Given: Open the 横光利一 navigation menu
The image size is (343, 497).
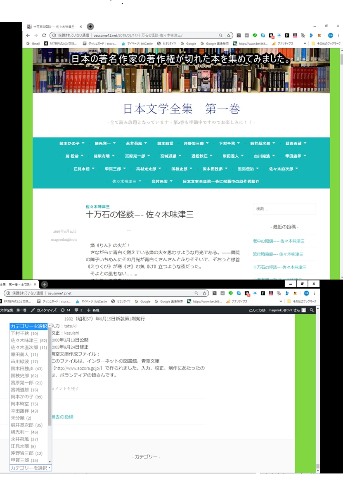Looking at the screenshot, I should (x=105, y=144).
